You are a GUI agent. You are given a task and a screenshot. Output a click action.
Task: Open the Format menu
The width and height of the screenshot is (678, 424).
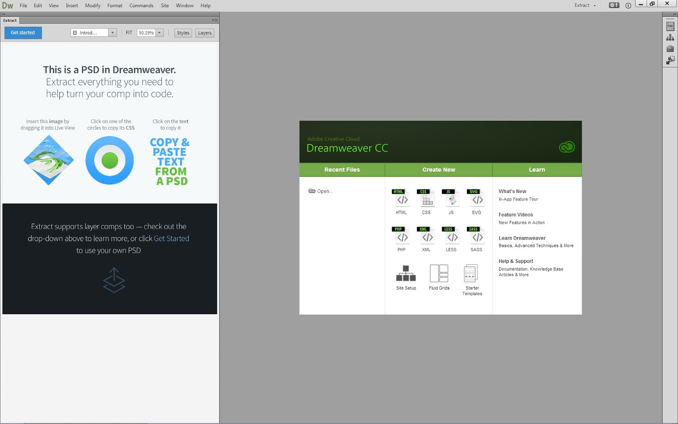115,6
